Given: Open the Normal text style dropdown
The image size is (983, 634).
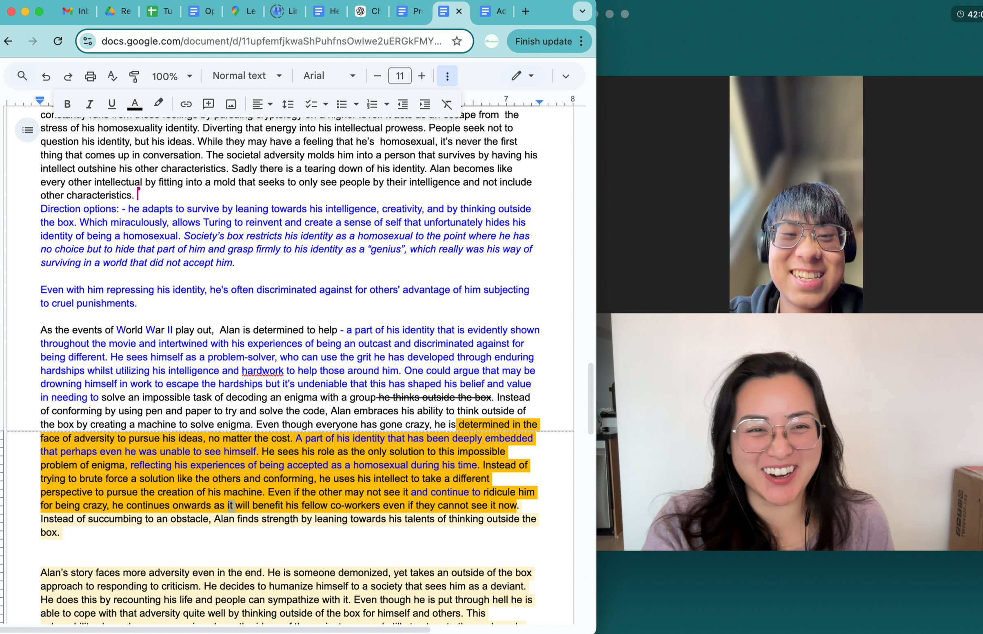Looking at the screenshot, I should (247, 76).
